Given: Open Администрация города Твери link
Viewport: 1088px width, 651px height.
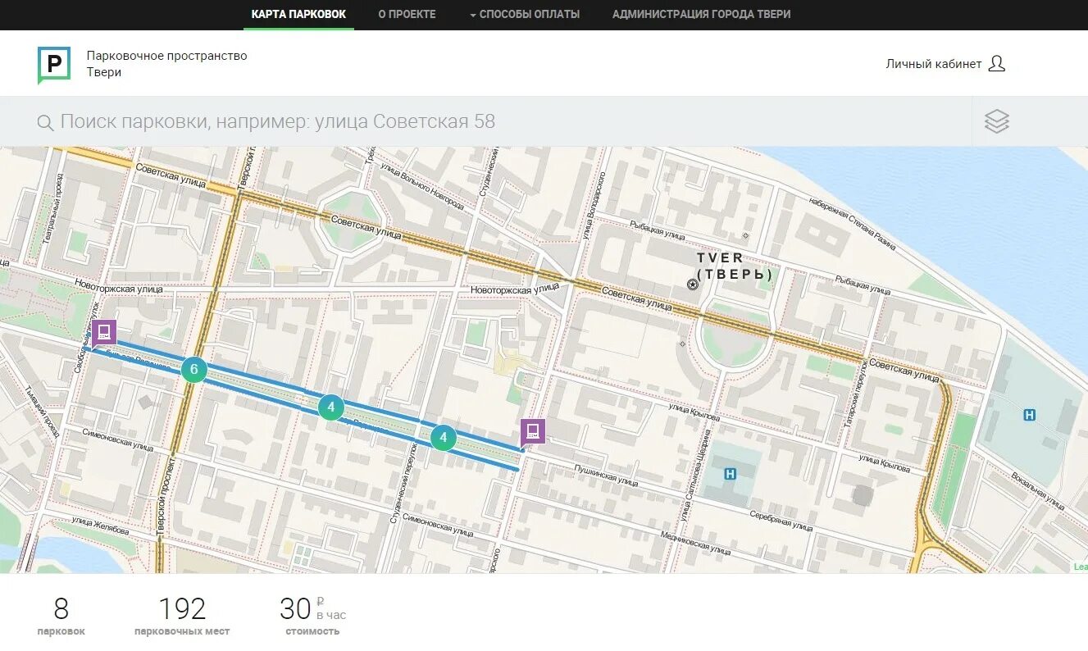Looking at the screenshot, I should coord(701,15).
